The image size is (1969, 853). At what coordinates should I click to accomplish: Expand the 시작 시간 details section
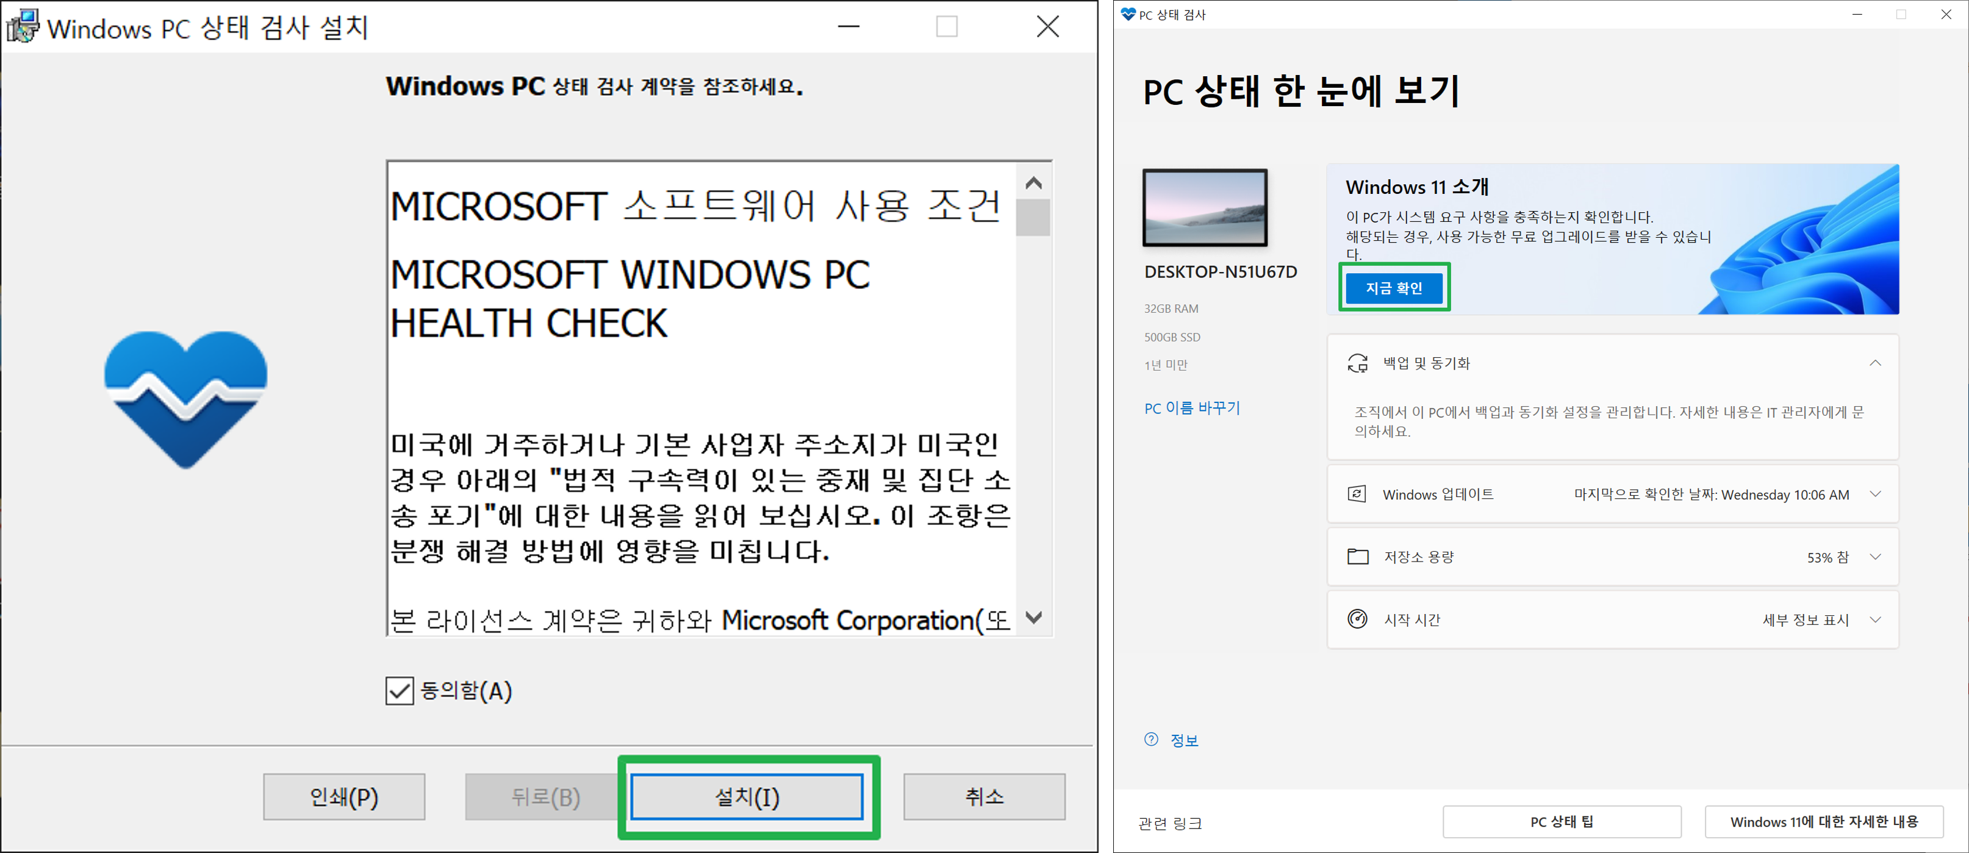tap(1875, 619)
